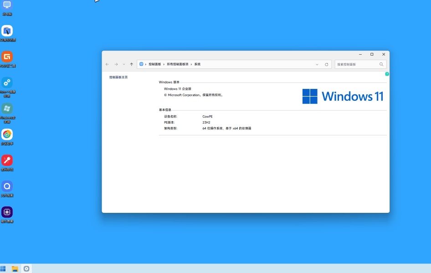The width and height of the screenshot is (431, 273).
Task: Open the Windows Start button on taskbar
Action: (x=3, y=268)
